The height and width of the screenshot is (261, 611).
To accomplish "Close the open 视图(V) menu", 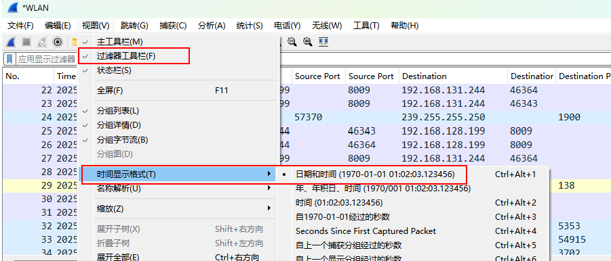I will tap(96, 26).
